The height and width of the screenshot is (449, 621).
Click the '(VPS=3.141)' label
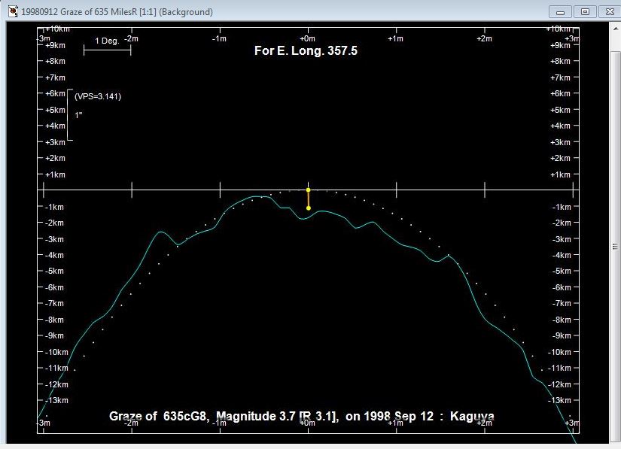click(98, 96)
